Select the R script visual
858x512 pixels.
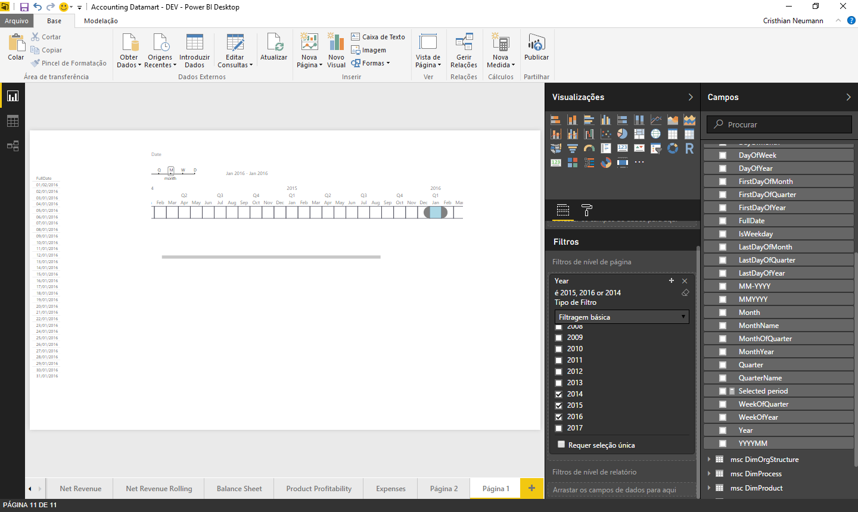tap(689, 148)
